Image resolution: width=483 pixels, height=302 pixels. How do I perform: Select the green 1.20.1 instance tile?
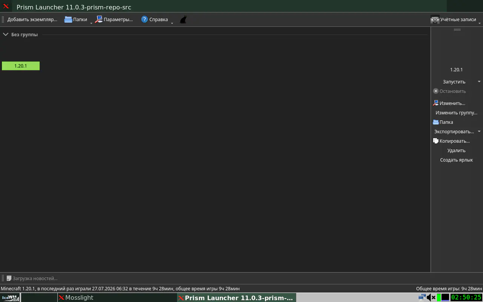point(21,66)
